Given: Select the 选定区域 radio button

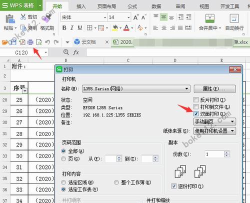Looking at the screenshot, I should click(63, 182).
